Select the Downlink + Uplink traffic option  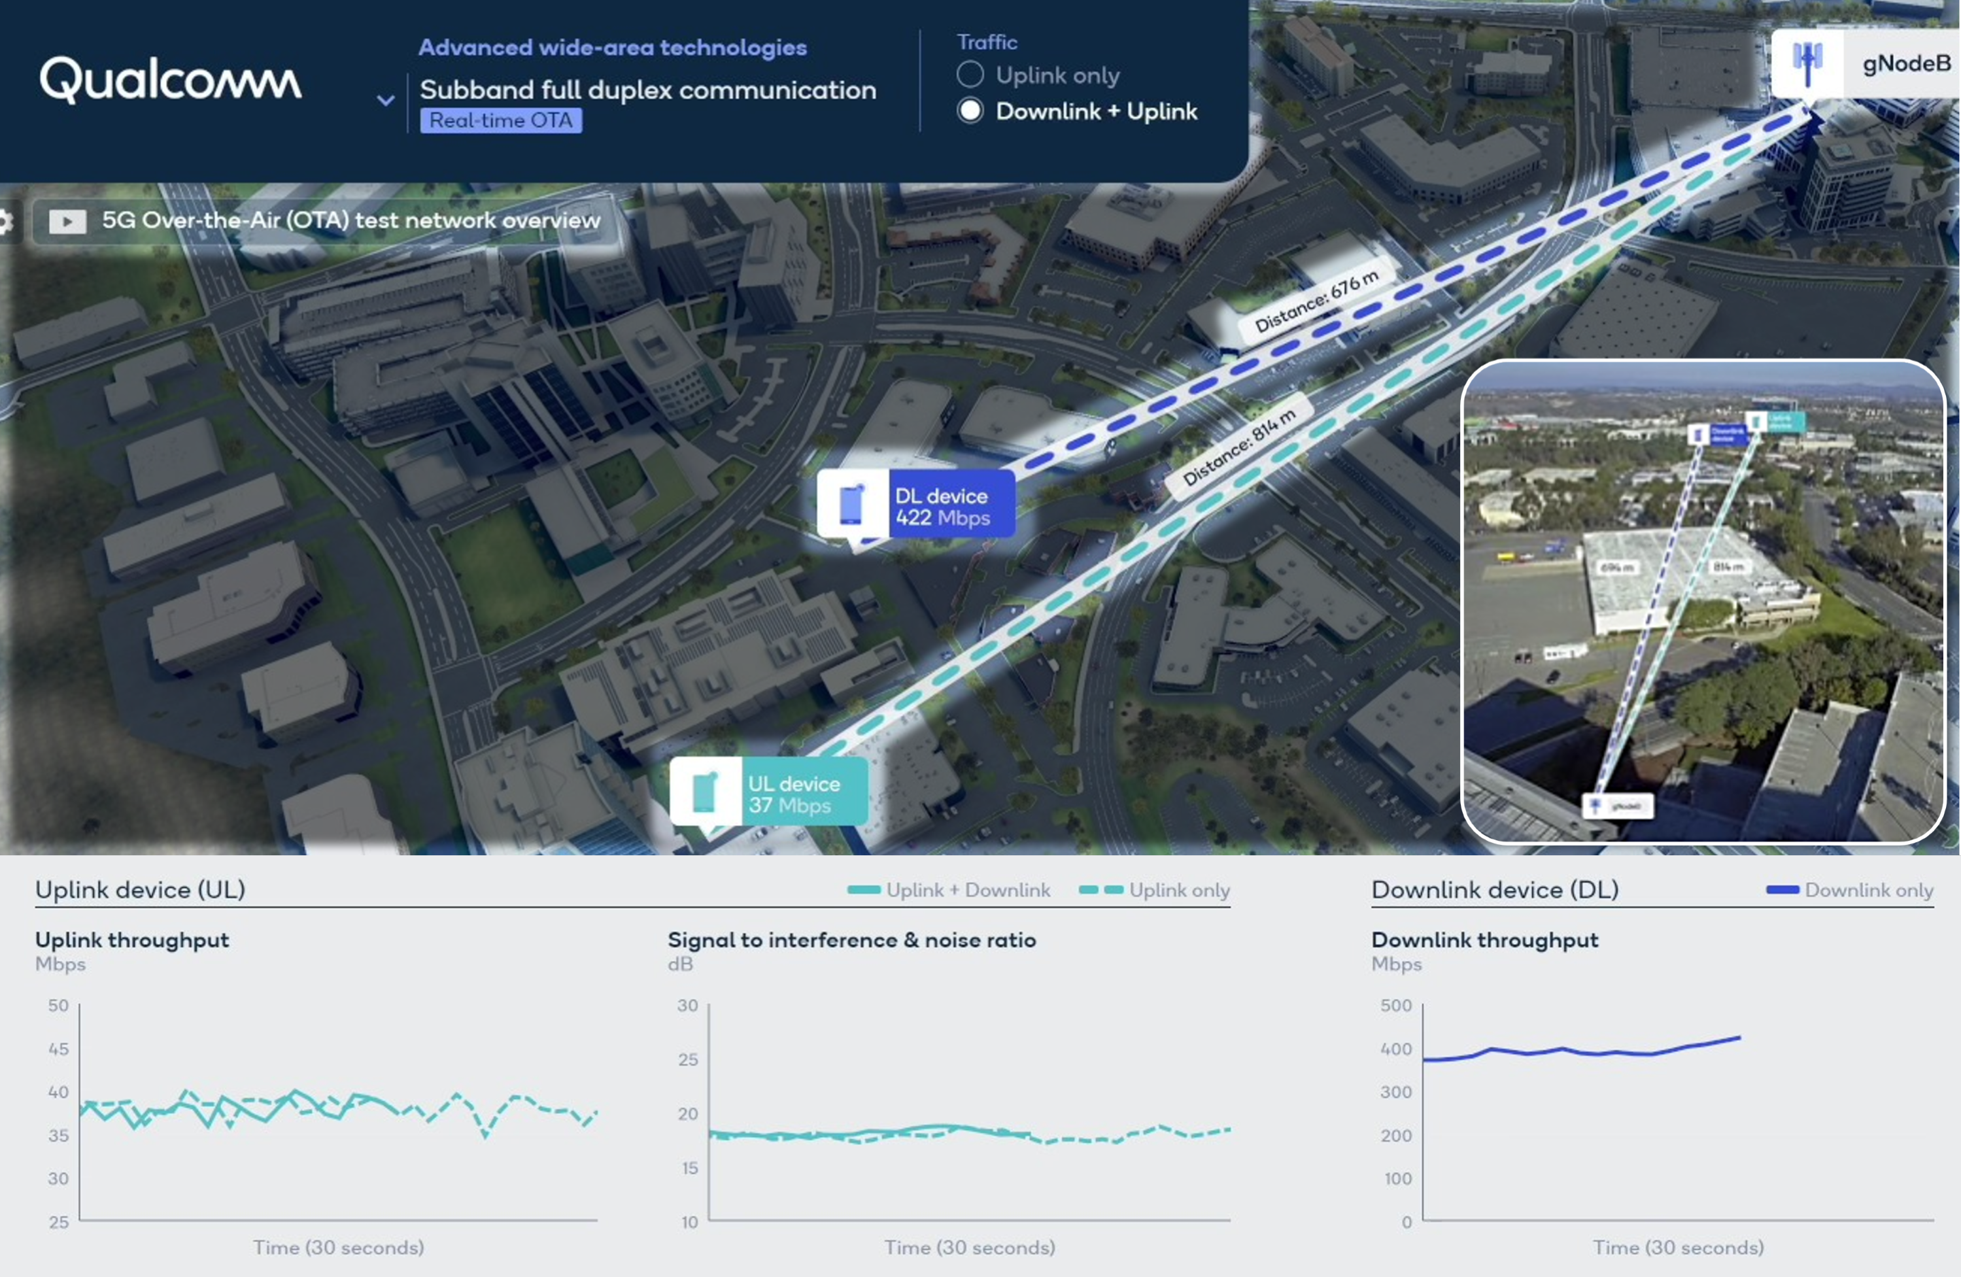(970, 111)
